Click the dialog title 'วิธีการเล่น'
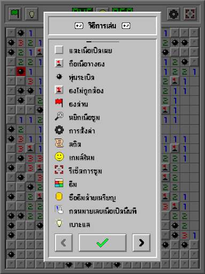The width and height of the screenshot is (205, 274). [x=102, y=26]
